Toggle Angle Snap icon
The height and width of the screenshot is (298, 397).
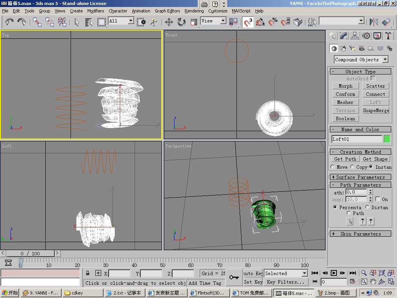click(260, 22)
